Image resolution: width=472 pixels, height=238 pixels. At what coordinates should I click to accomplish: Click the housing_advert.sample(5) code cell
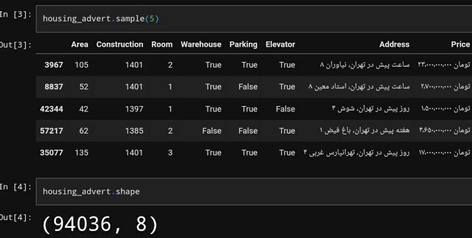253,19
